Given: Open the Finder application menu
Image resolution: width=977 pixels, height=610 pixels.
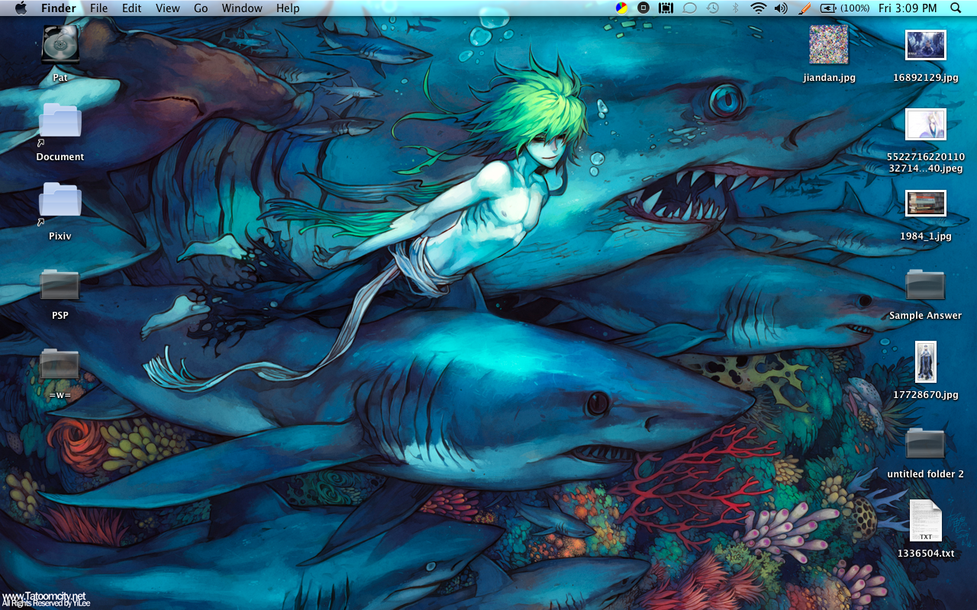Looking at the screenshot, I should (x=59, y=8).
